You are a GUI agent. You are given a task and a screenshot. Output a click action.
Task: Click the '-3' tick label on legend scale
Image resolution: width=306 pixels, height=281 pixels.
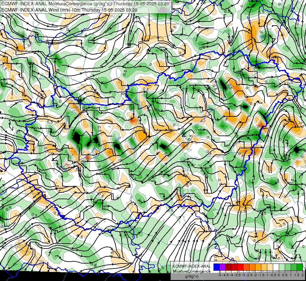coord(243,275)
